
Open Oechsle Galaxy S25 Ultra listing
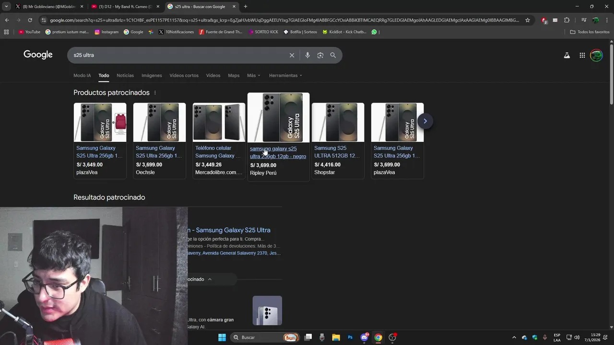[x=159, y=140]
